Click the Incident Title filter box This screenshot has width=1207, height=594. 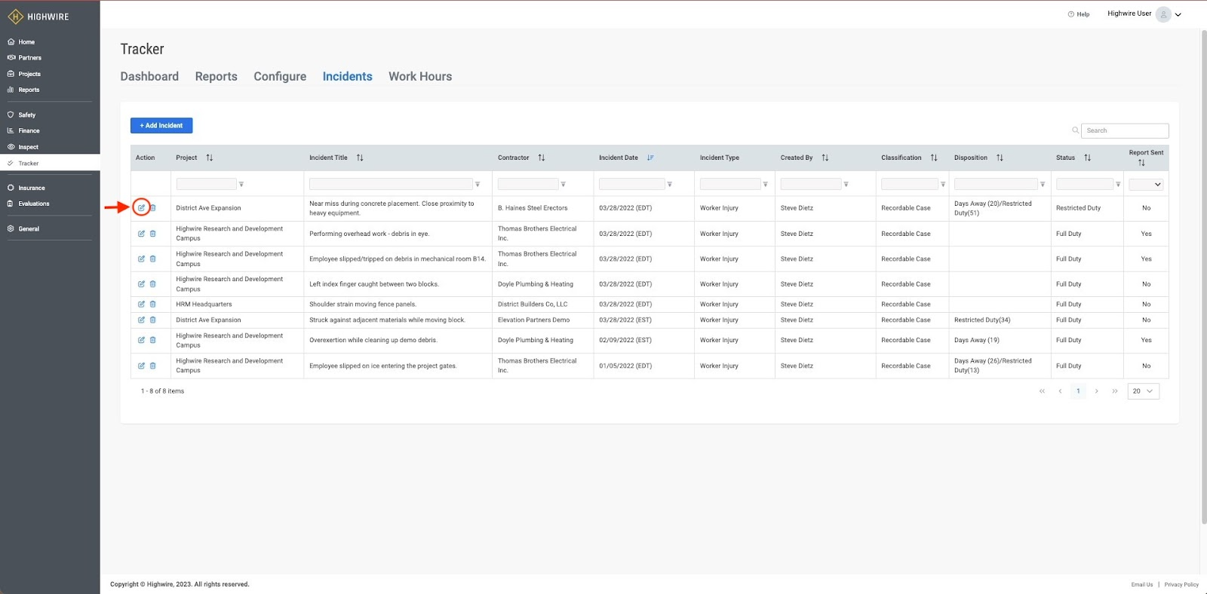(391, 184)
